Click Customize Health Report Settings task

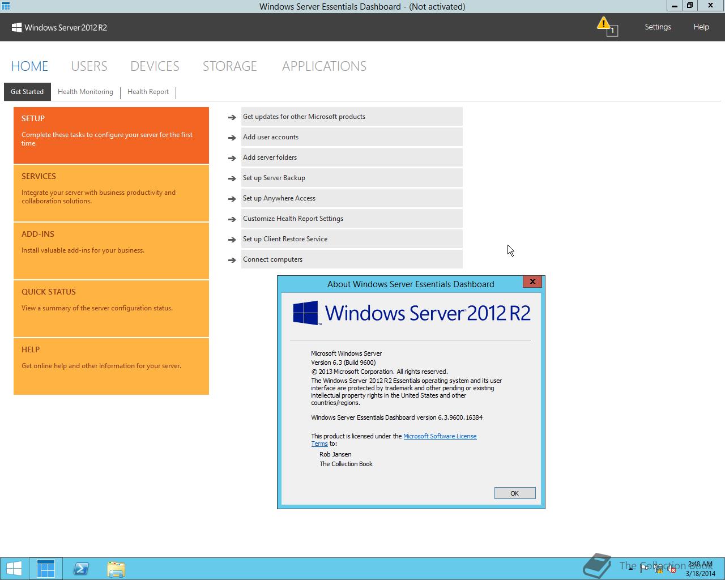pyautogui.click(x=352, y=219)
